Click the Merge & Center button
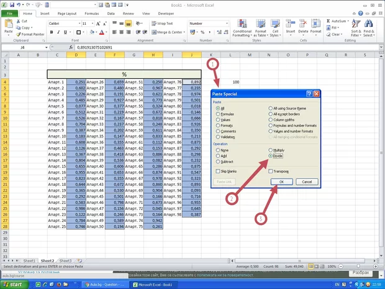385x289 pixels. [x=166, y=32]
